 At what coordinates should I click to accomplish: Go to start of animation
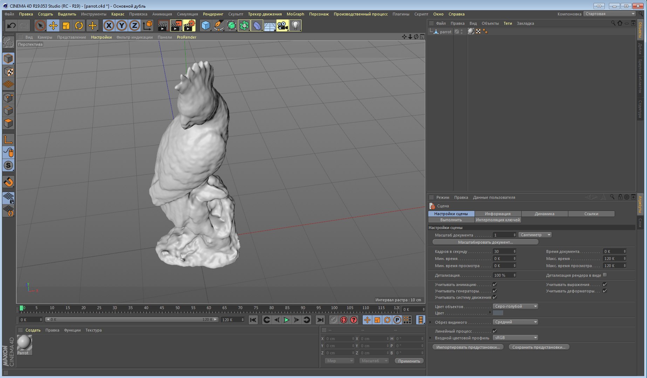[253, 320]
